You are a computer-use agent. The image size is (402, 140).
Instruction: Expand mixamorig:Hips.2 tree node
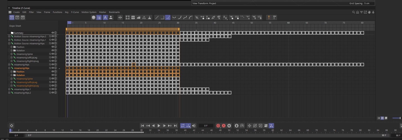coord(9,93)
